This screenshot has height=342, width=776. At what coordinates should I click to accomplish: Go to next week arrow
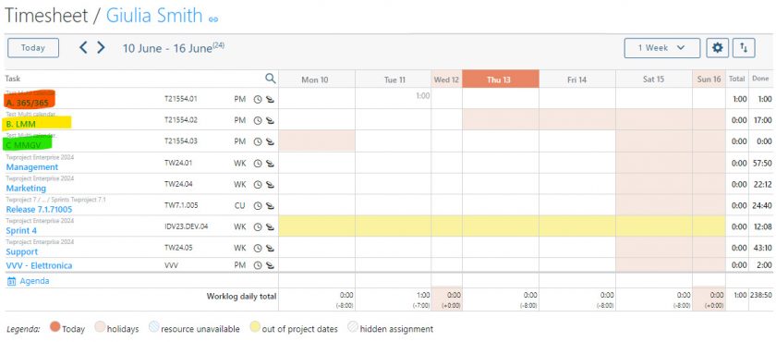pyautogui.click(x=101, y=47)
